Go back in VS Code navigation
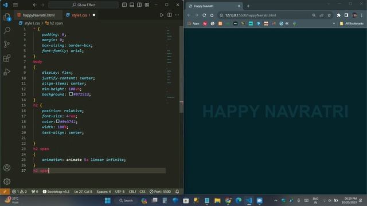Image resolution: width=367 pixels, height=206 pixels. click(x=35, y=5)
